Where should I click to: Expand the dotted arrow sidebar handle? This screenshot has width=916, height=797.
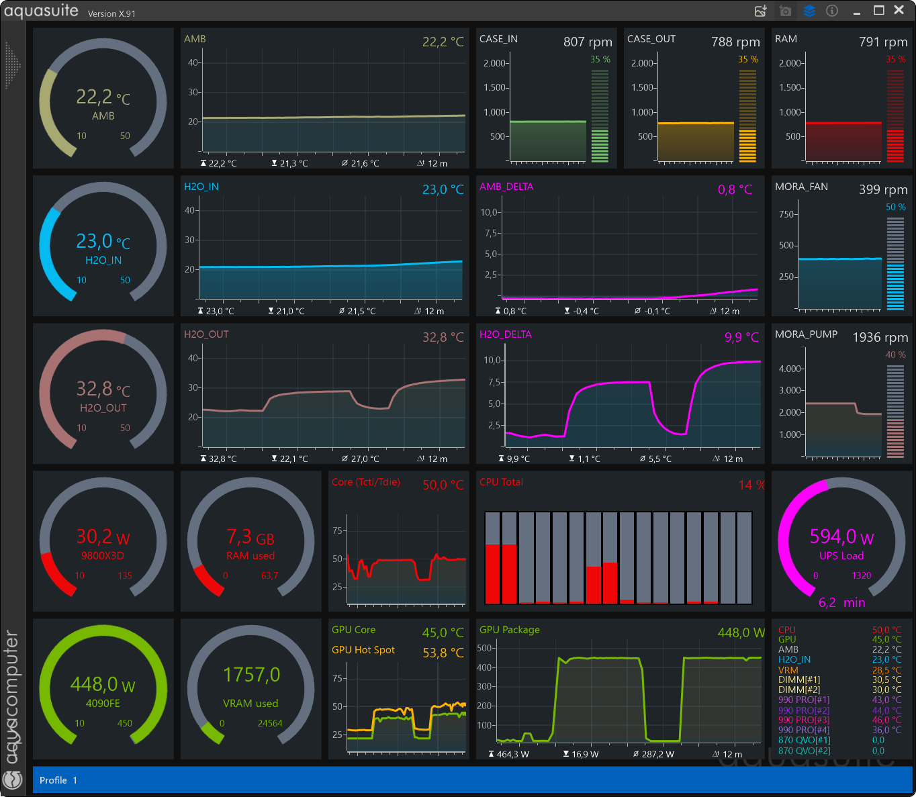13,65
